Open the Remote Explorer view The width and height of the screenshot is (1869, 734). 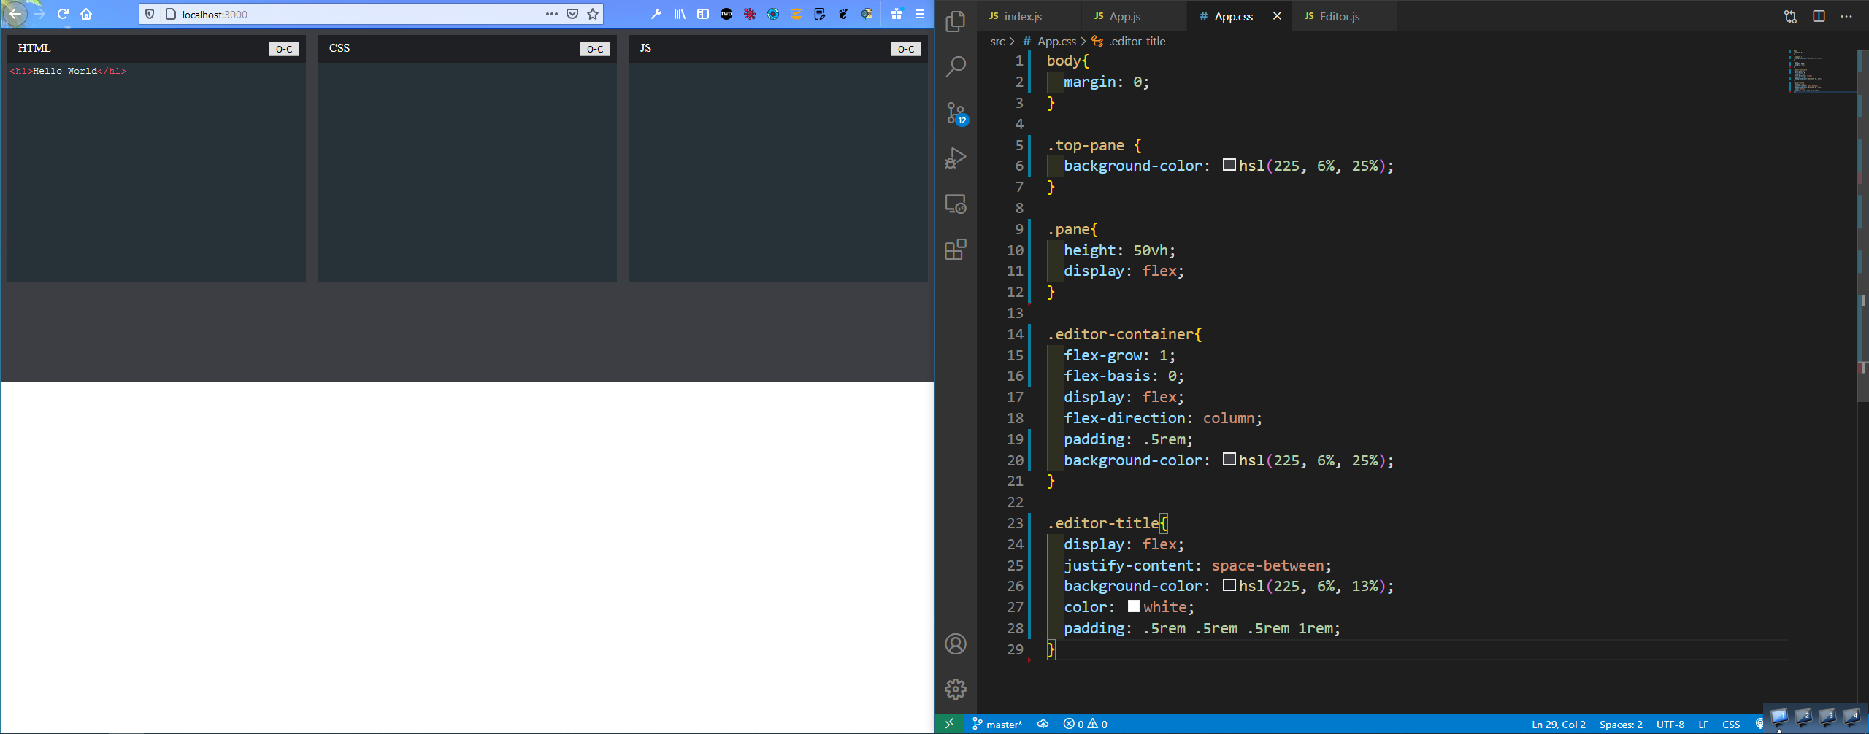click(955, 204)
